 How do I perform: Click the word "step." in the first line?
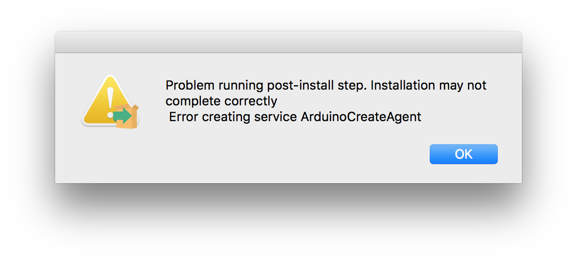(x=352, y=85)
